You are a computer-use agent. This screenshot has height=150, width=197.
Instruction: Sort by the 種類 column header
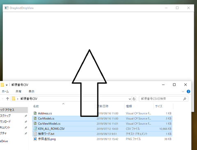point(129,106)
